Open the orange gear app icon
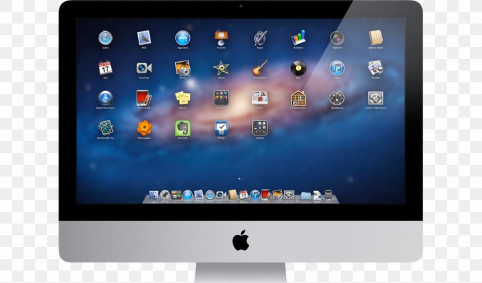Image resolution: width=482 pixels, height=283 pixels. (x=144, y=128)
